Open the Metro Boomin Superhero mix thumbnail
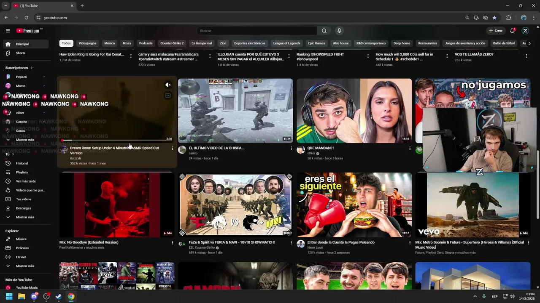Viewport: 540px width, 303px height. [473, 205]
